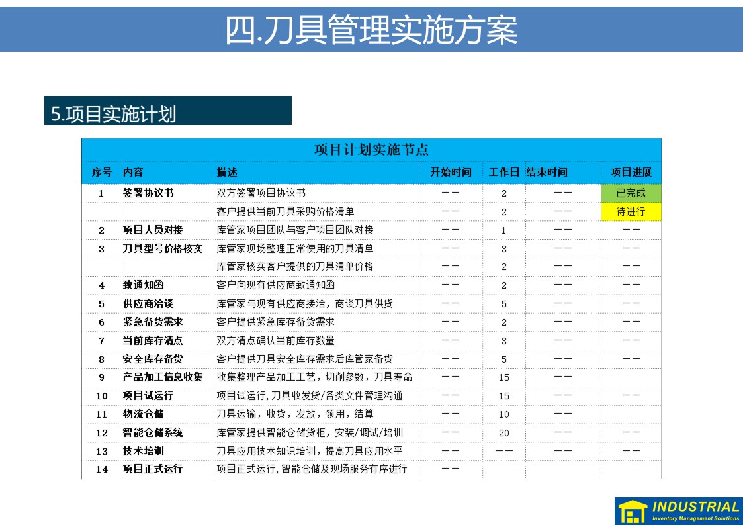The height and width of the screenshot is (525, 743).
Task: Select the 产品加工信息收集 content cell
Action: click(x=163, y=377)
